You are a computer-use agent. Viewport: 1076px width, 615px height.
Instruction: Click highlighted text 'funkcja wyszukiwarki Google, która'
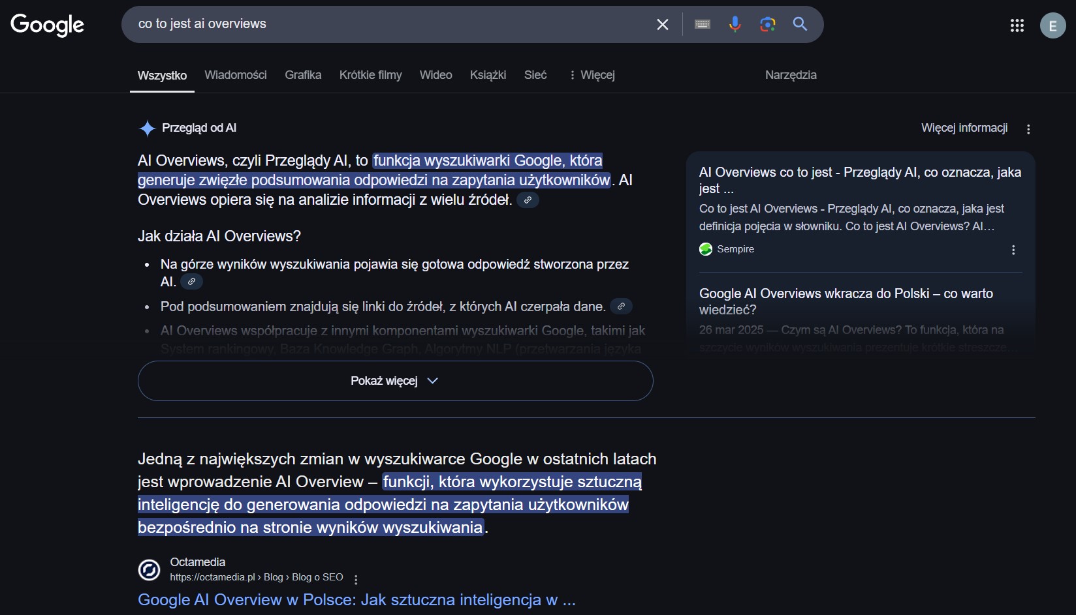coord(488,160)
